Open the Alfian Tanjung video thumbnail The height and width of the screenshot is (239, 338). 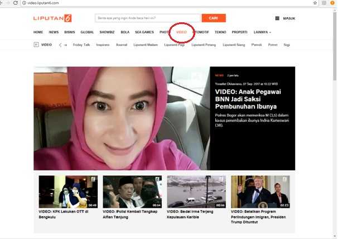[132, 192]
